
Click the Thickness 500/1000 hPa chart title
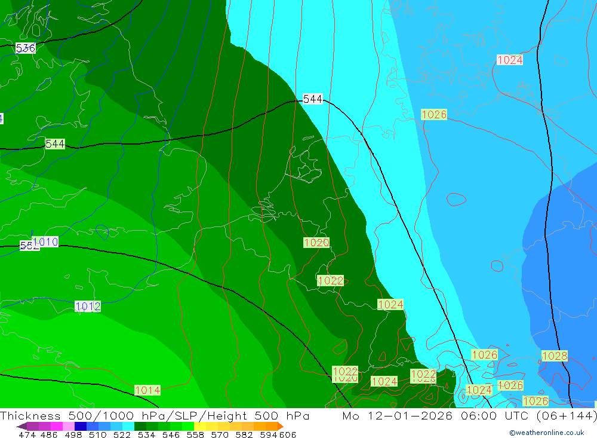coord(155,415)
